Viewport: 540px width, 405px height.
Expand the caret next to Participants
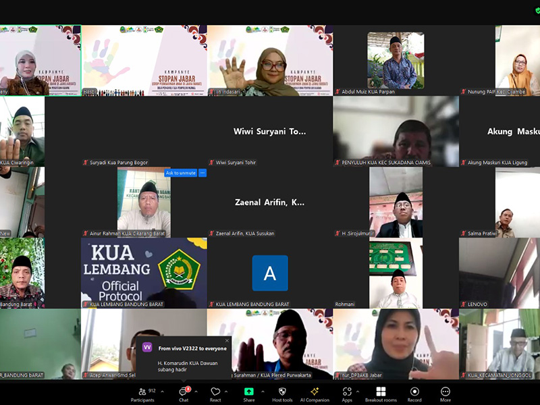pos(161,391)
